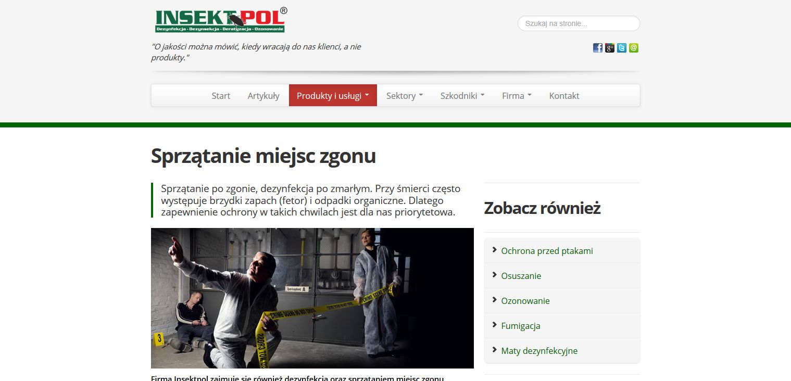The width and height of the screenshot is (791, 381).
Task: Open the Artykuły menu item
Action: 263,96
